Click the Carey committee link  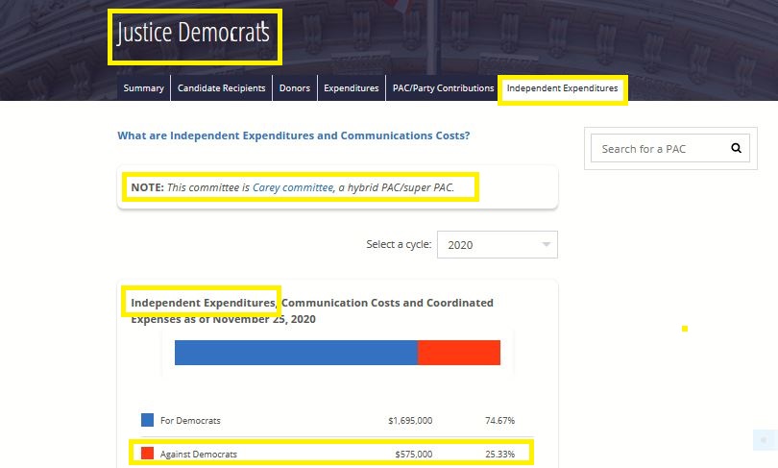(x=293, y=187)
